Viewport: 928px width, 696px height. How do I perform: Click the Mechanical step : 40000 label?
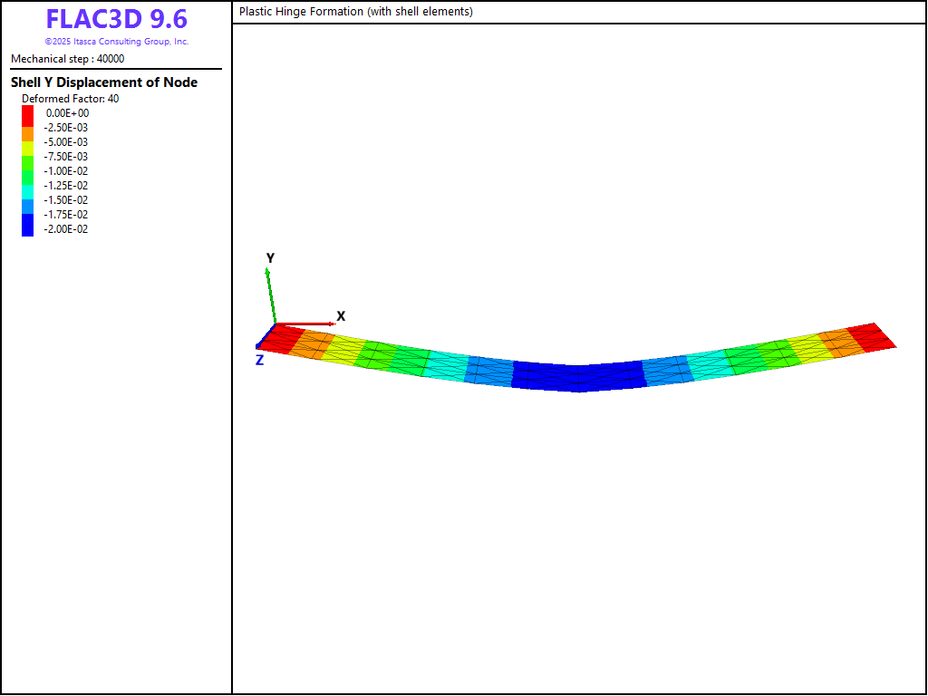pyautogui.click(x=68, y=59)
